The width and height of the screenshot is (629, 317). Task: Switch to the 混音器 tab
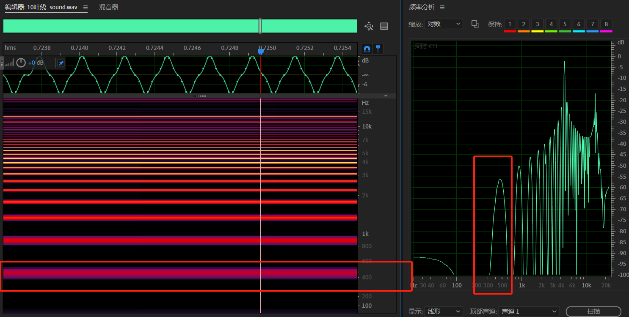pos(109,7)
